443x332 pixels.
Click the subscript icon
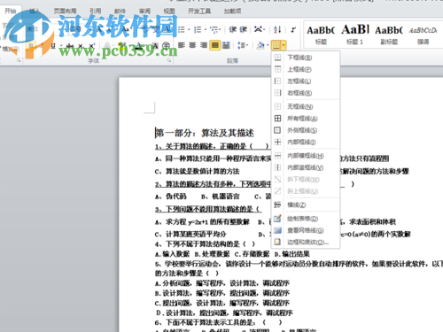[x=82, y=46]
